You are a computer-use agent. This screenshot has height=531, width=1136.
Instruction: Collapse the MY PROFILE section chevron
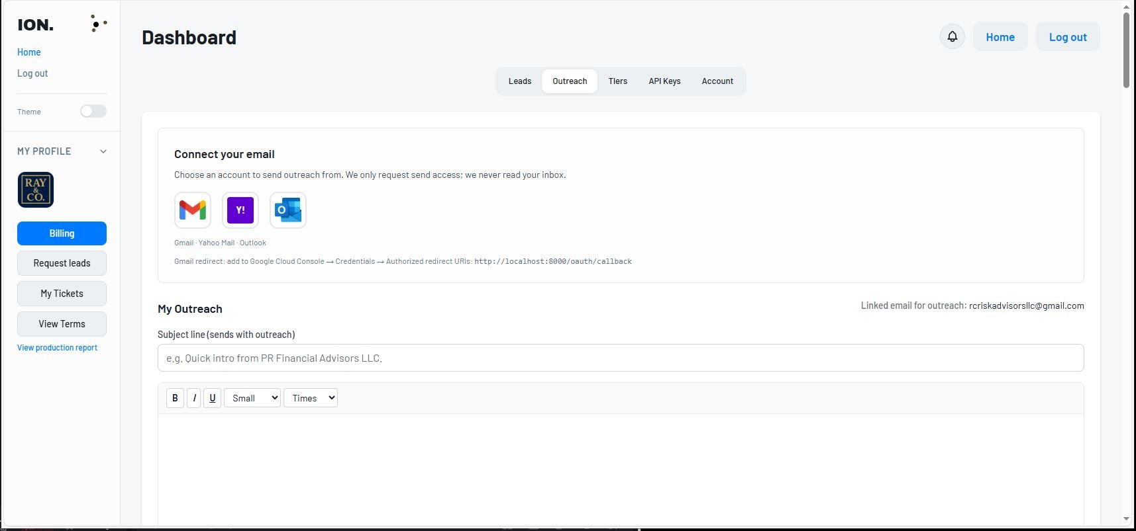pyautogui.click(x=103, y=151)
